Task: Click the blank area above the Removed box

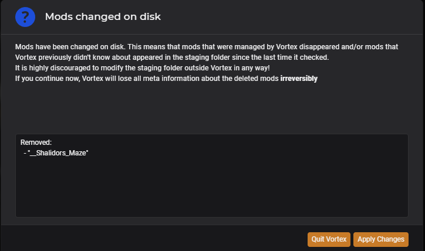Action: (211, 108)
